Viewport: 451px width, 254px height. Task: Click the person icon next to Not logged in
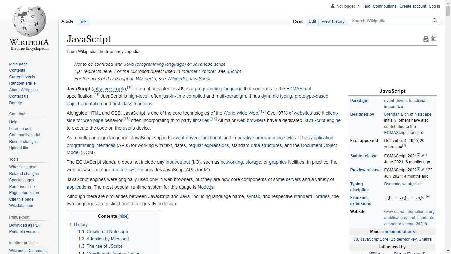pyautogui.click(x=332, y=6)
